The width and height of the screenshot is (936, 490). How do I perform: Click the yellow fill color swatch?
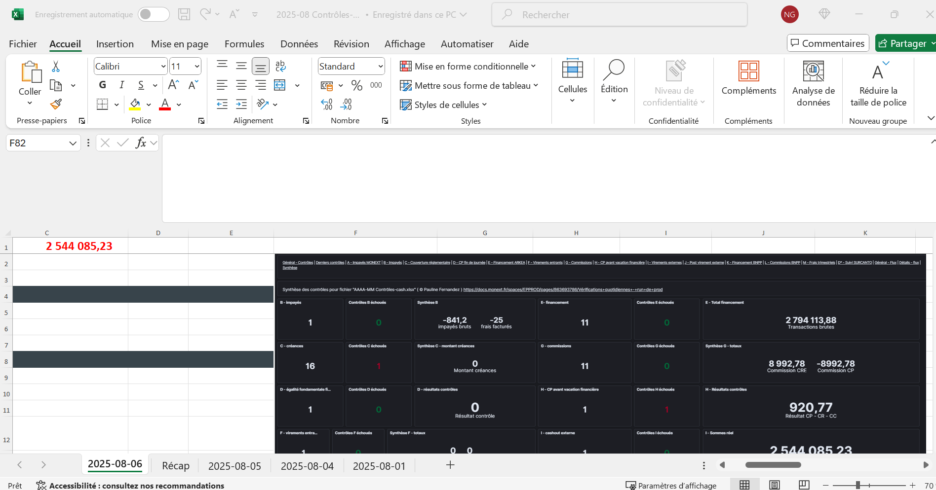pyautogui.click(x=135, y=104)
